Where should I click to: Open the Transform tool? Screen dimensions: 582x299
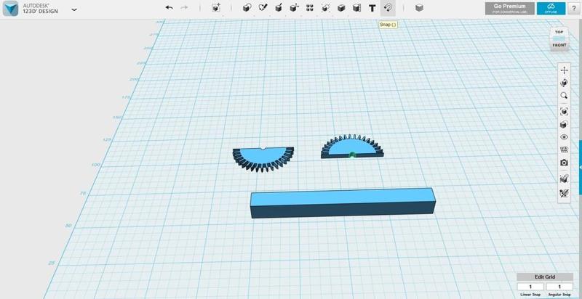point(215,8)
